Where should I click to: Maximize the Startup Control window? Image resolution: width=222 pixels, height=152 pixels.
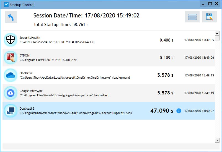click(x=210, y=4)
